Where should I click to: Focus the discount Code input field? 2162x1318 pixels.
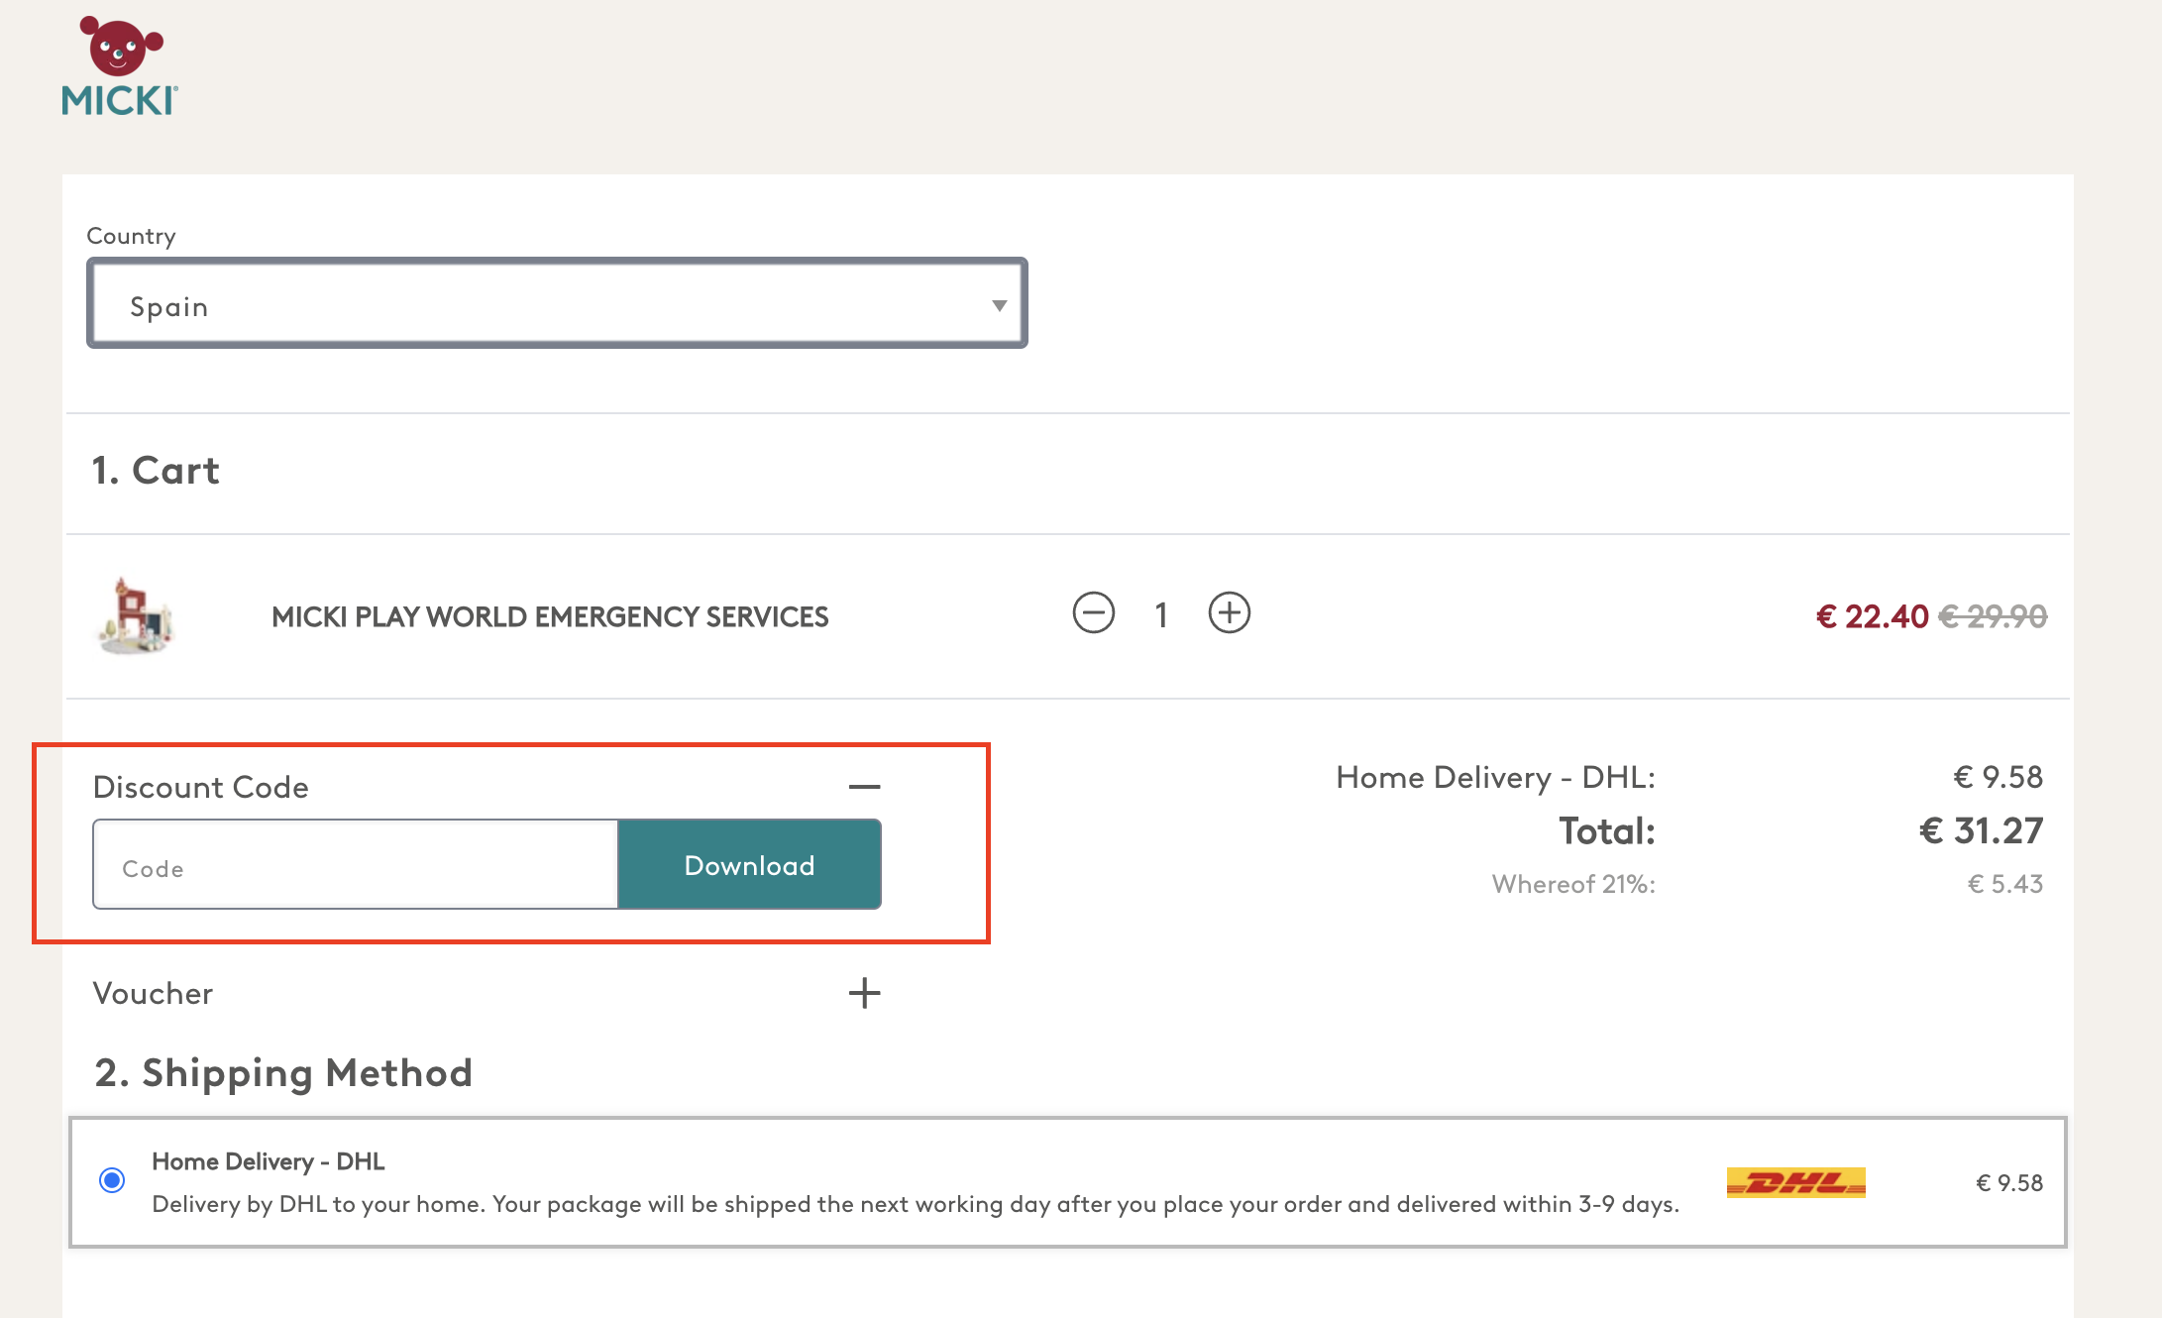tap(356, 864)
